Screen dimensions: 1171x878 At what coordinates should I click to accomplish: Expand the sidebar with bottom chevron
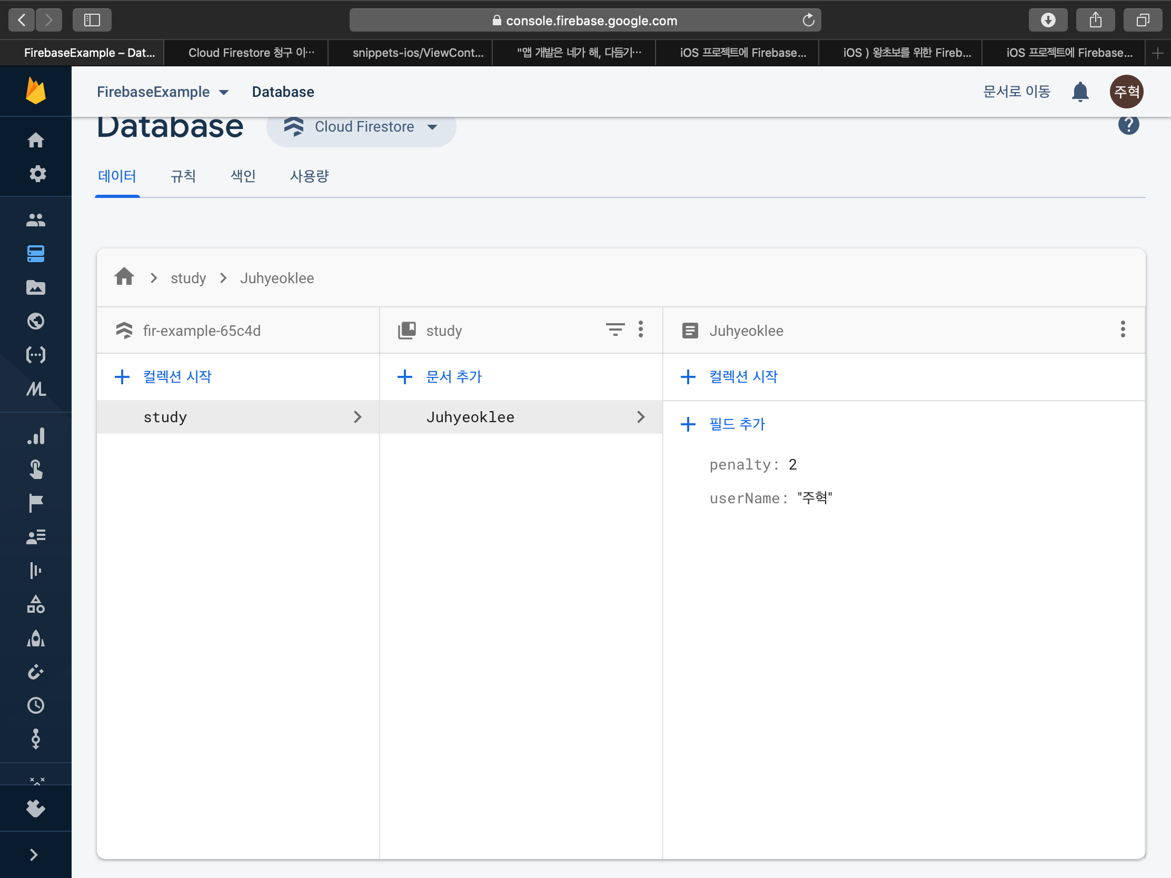tap(34, 855)
